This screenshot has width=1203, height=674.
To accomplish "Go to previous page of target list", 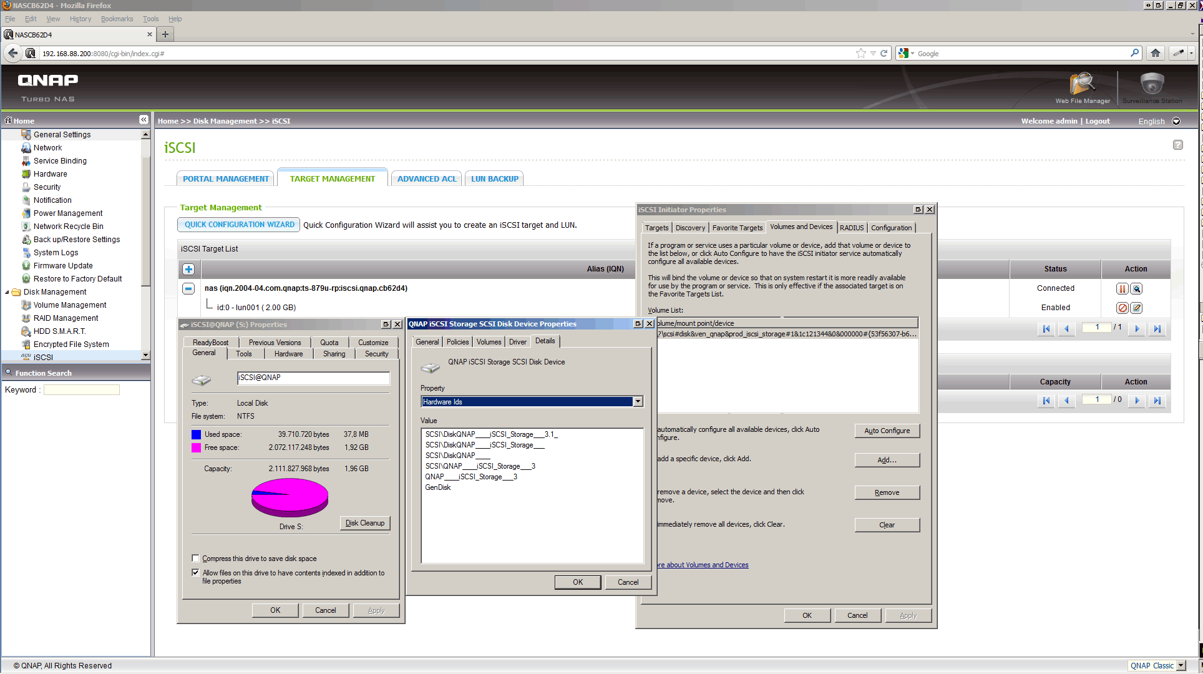I will (x=1066, y=329).
